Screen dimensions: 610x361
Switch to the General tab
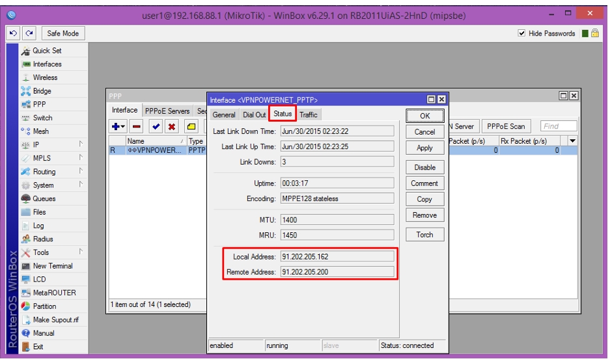pos(224,114)
